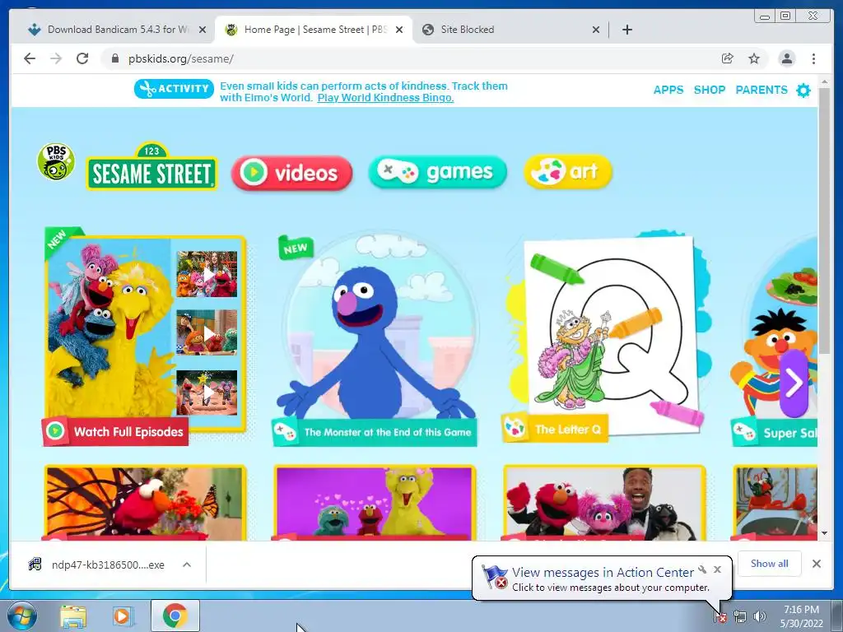This screenshot has height=632, width=843.
Task: Click Show all downloads
Action: pyautogui.click(x=770, y=563)
